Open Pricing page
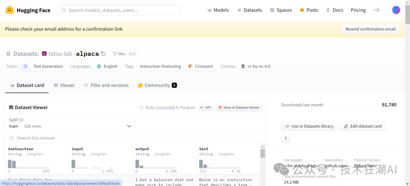The height and width of the screenshot is (186, 410). tap(358, 10)
